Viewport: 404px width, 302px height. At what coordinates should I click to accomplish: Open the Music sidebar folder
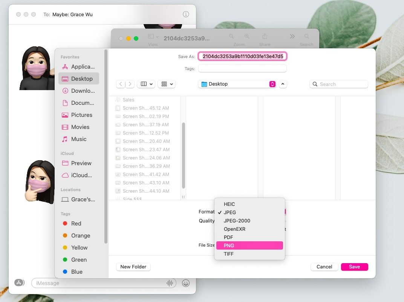(x=79, y=139)
